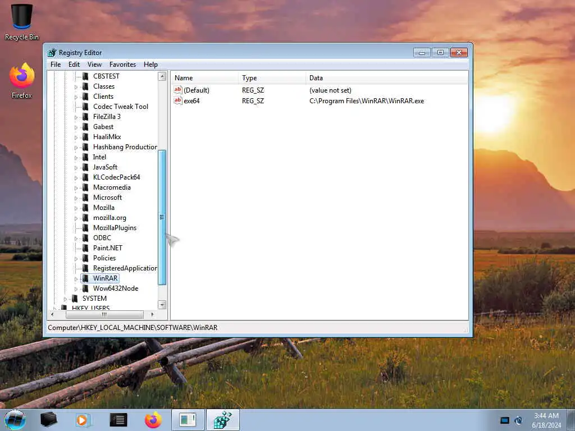Expand the ODBC key
The height and width of the screenshot is (431, 575).
pyautogui.click(x=76, y=239)
